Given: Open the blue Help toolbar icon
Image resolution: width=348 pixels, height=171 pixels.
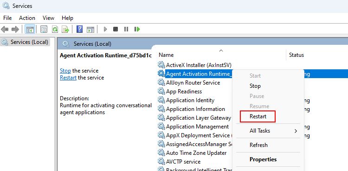Looking at the screenshot, I should point(79,29).
